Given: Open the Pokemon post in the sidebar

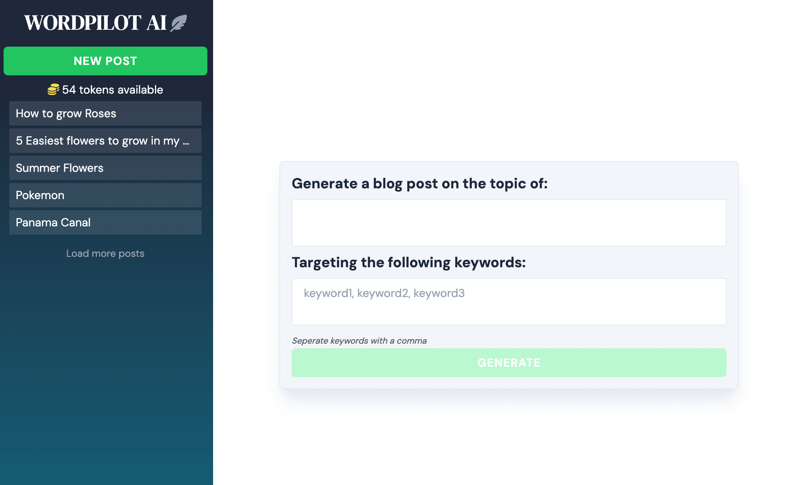Looking at the screenshot, I should pos(105,195).
